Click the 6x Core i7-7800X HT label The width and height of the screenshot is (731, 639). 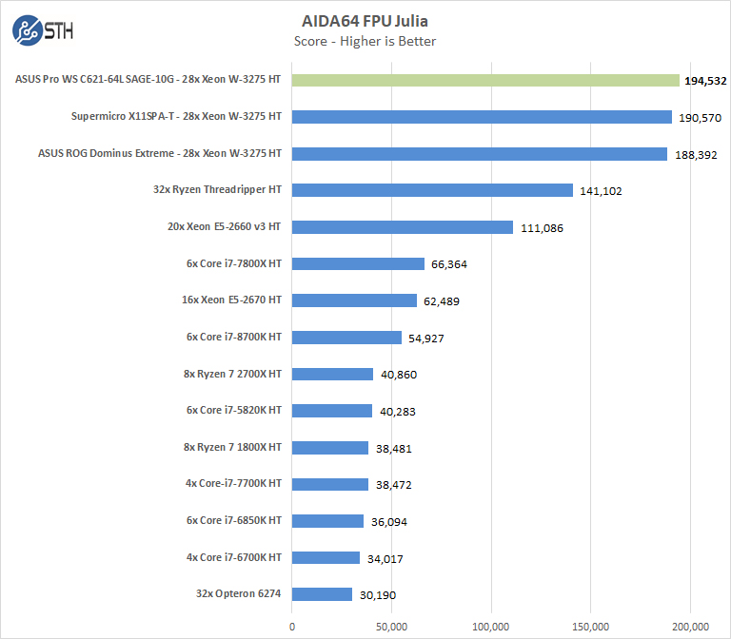click(x=235, y=263)
